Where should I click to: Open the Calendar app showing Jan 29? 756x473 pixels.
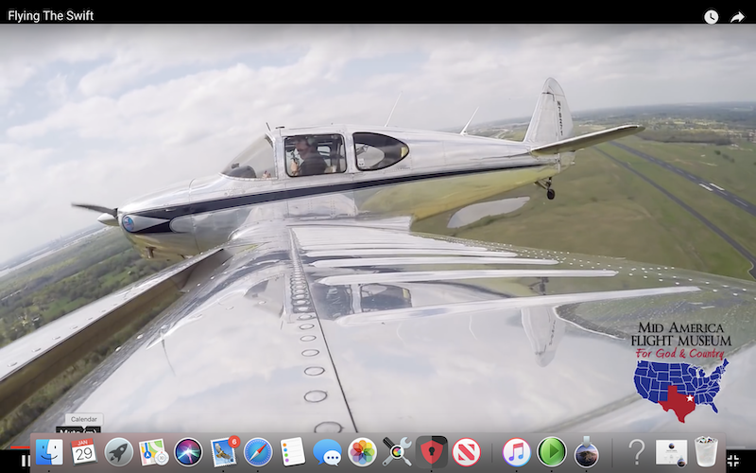pos(84,452)
